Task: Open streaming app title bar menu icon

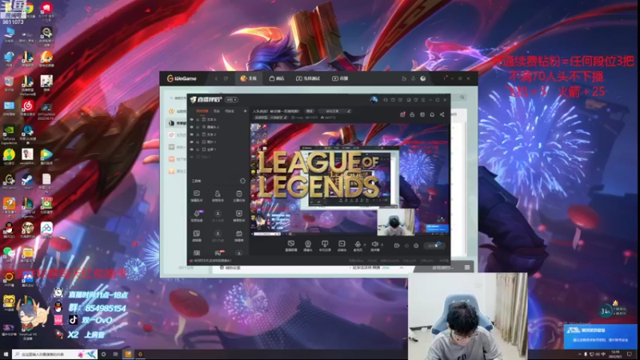Action: [x=423, y=99]
